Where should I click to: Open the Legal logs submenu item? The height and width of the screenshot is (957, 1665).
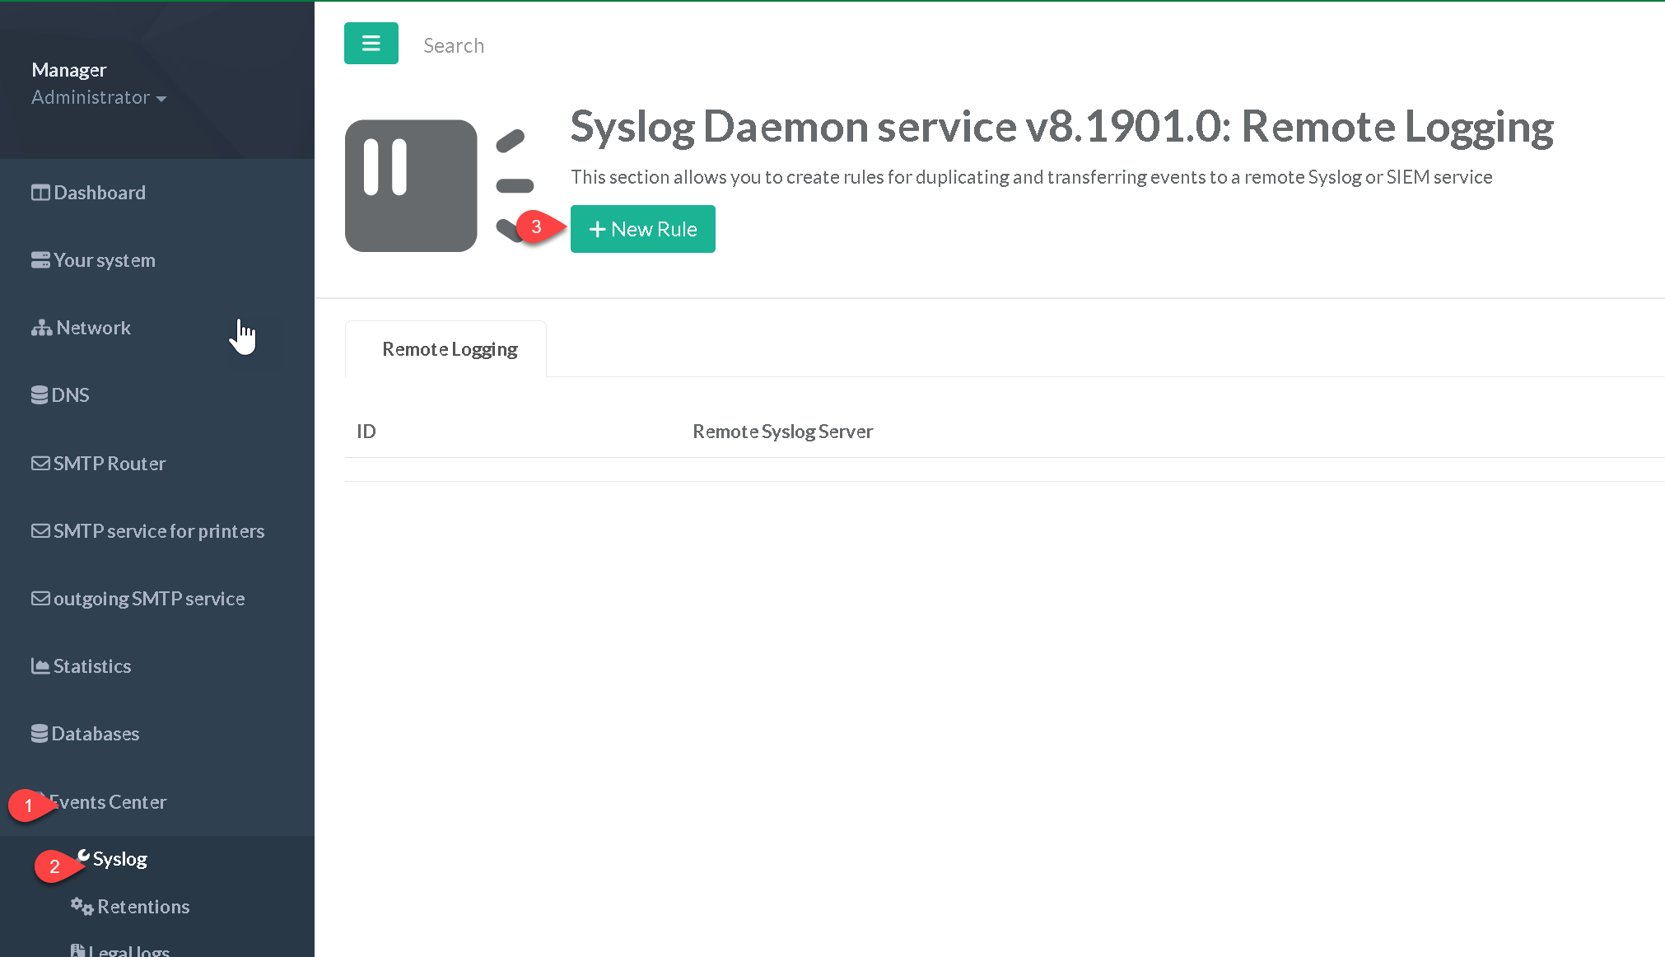point(128,950)
